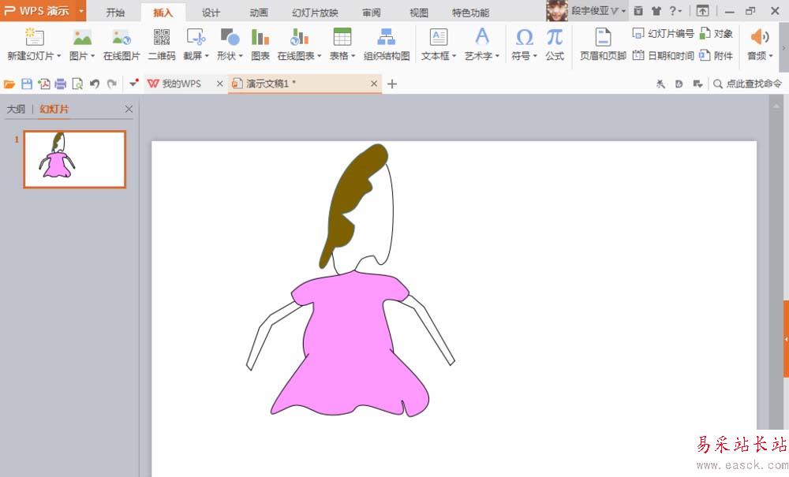Open the Shapes (形状) tool
Viewport: 789px width, 477px height.
(230, 37)
